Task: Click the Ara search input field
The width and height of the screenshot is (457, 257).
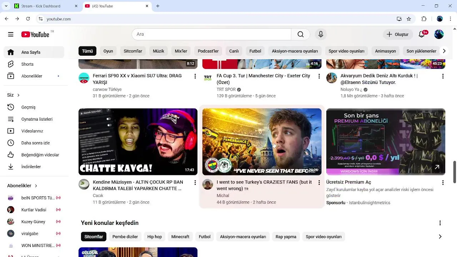Action: [211, 34]
